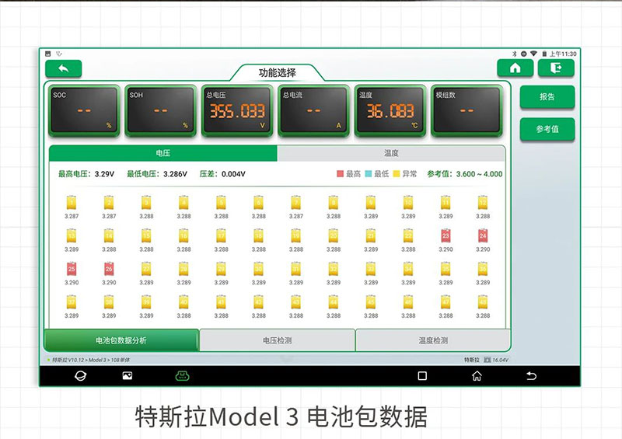Tap green vehicle diagnostic connector icon

point(183,375)
